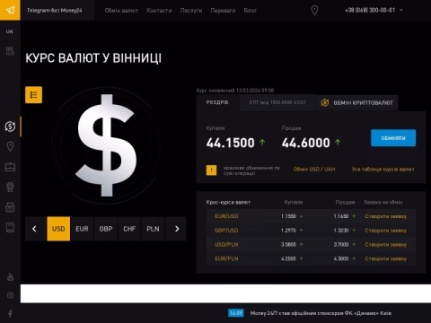
Task: Switch to the ОПТ wholesale tab
Action: point(277,102)
